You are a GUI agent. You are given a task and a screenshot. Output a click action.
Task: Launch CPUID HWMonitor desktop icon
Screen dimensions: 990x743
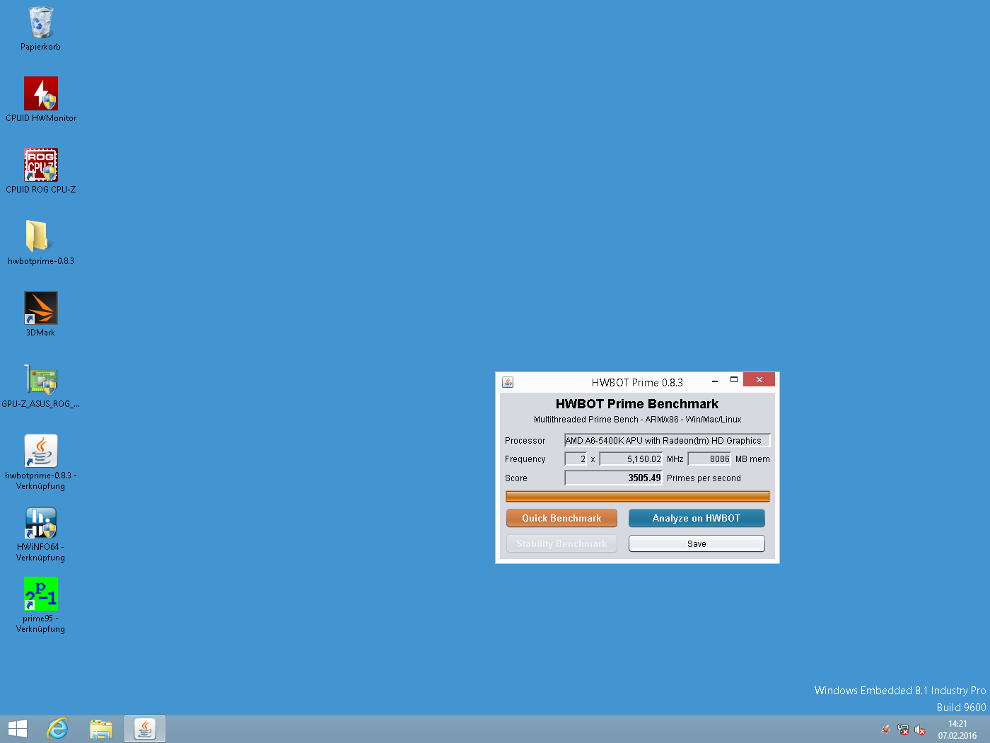click(x=41, y=100)
